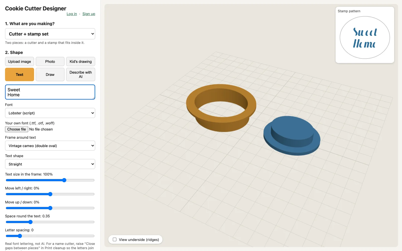Switch to the Draw shape option
Viewport: 402px width, 251px height.
tap(50, 75)
